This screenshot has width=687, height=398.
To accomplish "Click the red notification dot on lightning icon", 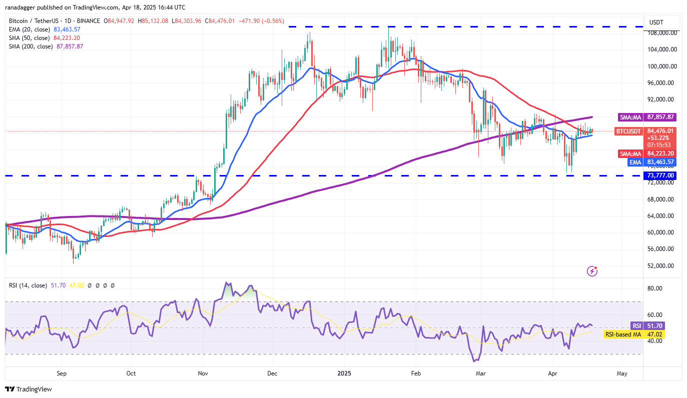I will [596, 266].
